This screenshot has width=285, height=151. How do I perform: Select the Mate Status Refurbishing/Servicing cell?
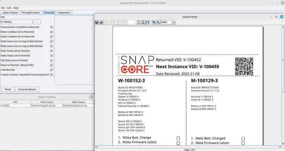pos(47,106)
